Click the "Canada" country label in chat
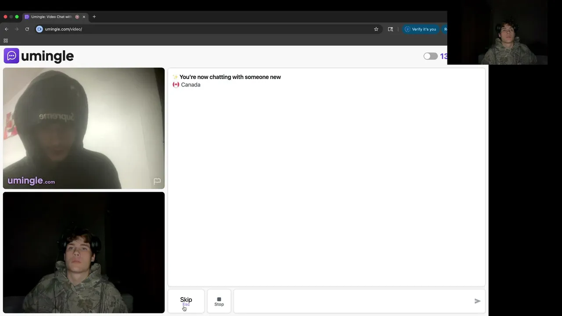Screen dimensions: 562x316 pyautogui.click(x=191, y=85)
